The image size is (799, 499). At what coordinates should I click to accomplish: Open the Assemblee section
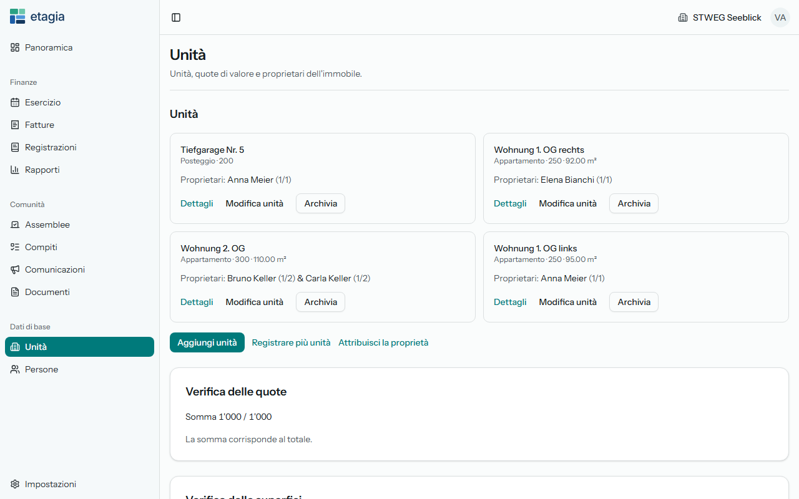[x=80, y=225]
